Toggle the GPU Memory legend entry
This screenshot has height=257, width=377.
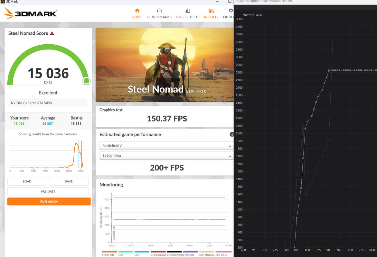coord(207,253)
